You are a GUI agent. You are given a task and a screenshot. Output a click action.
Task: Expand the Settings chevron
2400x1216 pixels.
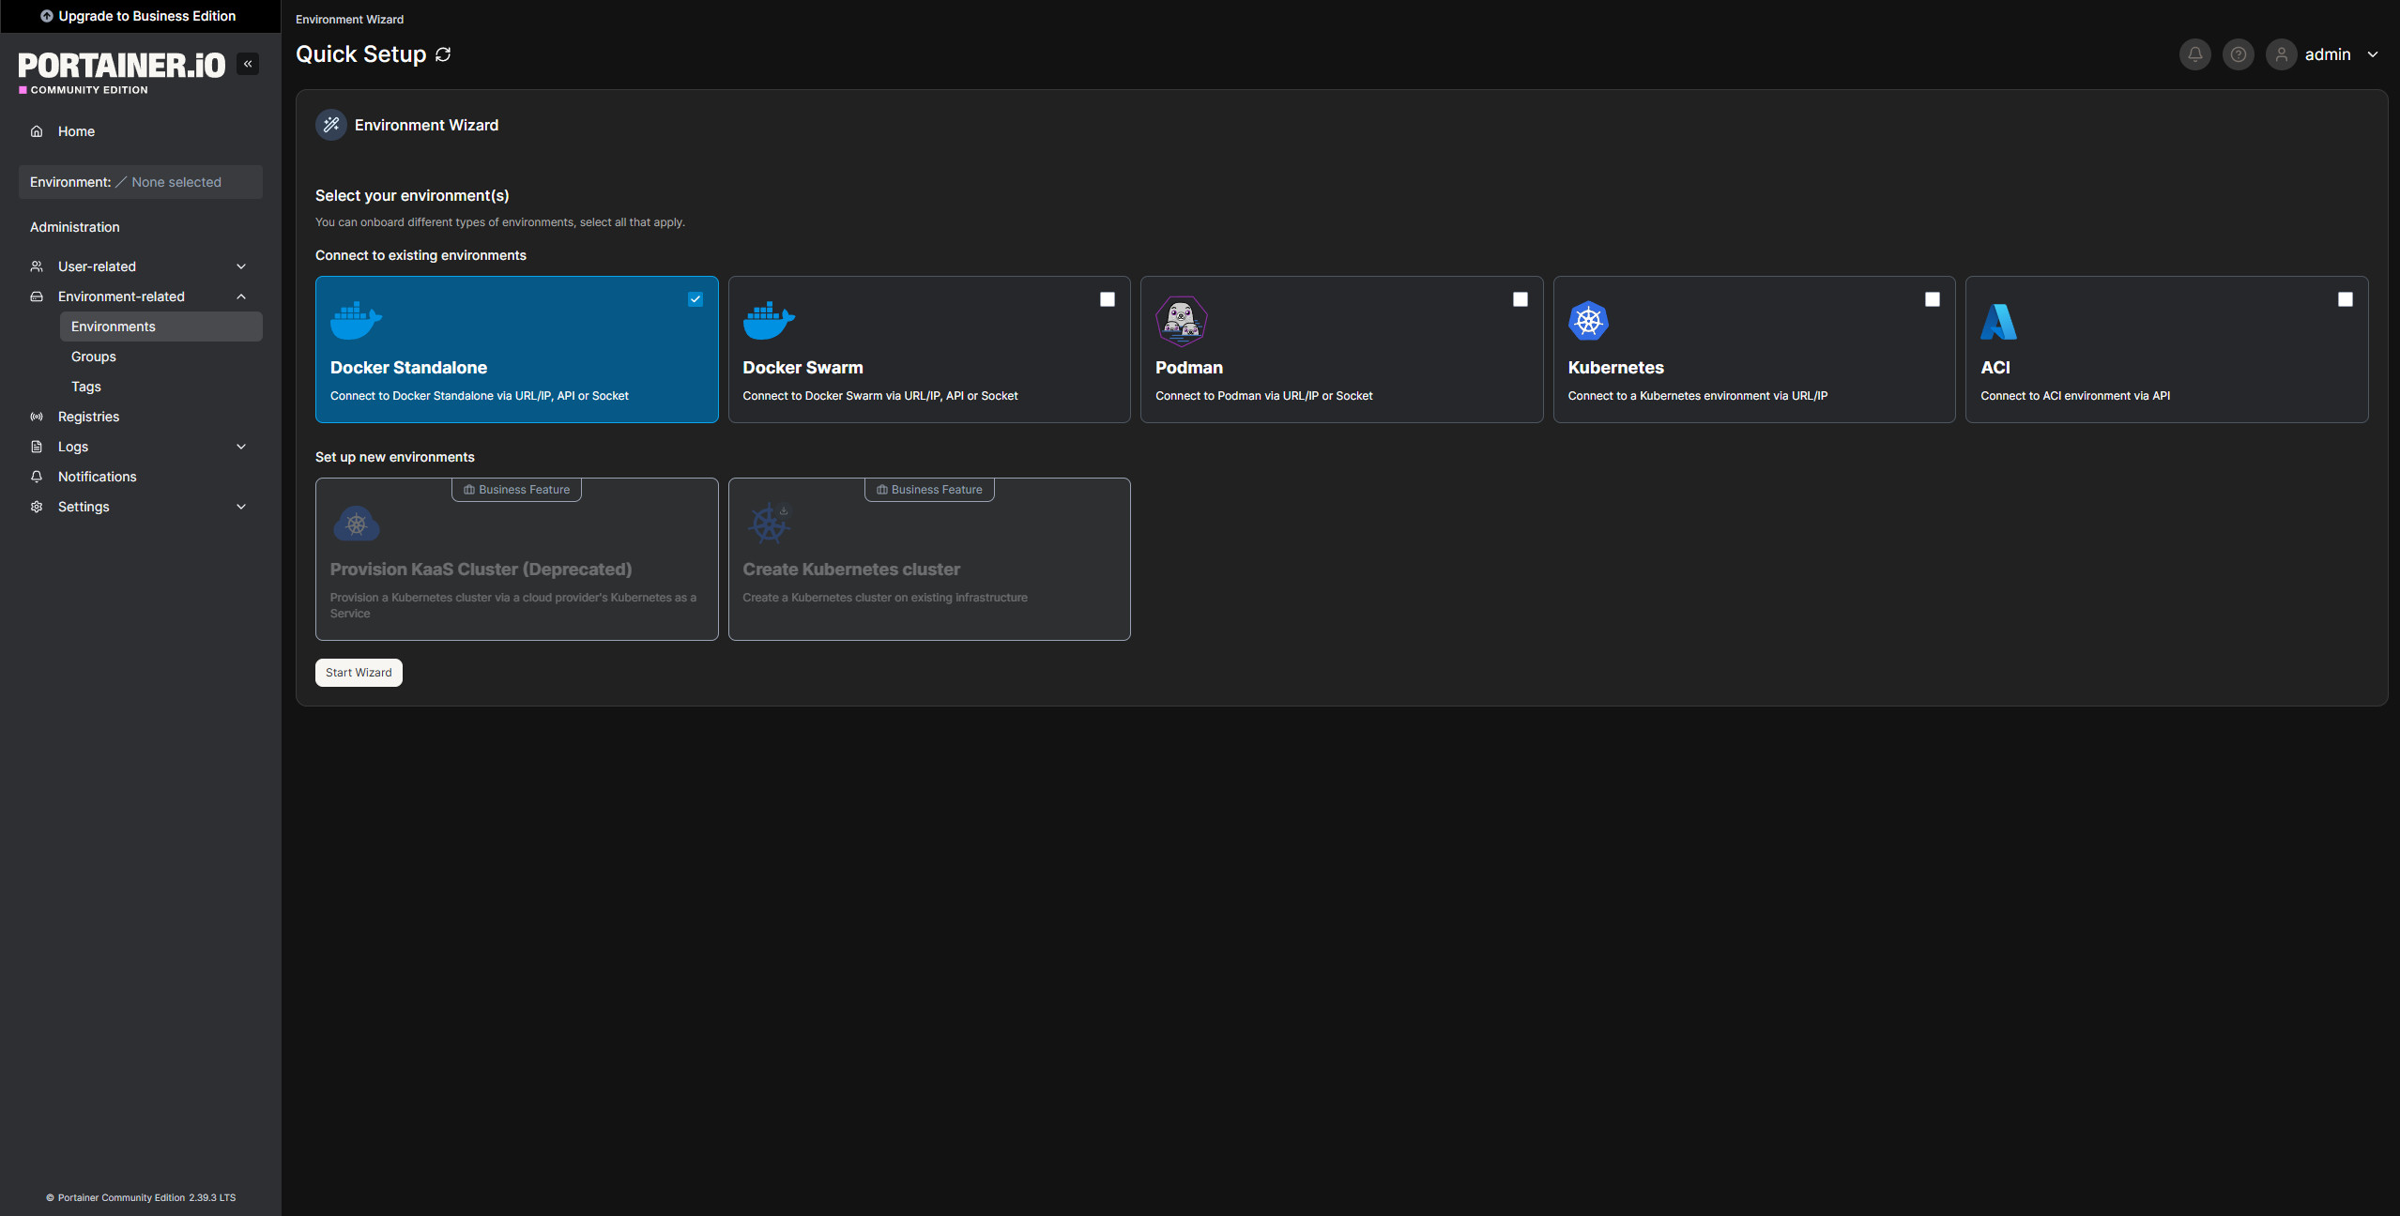241,507
